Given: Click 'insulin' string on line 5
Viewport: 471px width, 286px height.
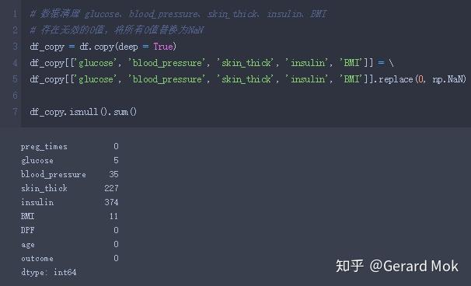Looking at the screenshot, I should (308, 79).
